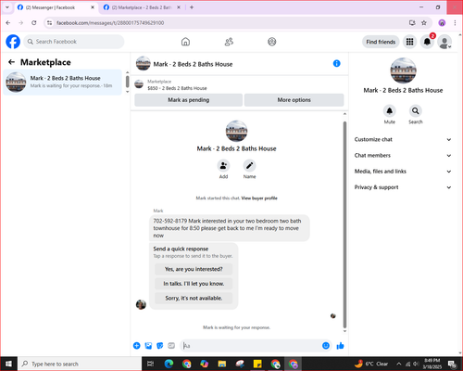Open Sticky Notes from the taskbar

pos(257,364)
